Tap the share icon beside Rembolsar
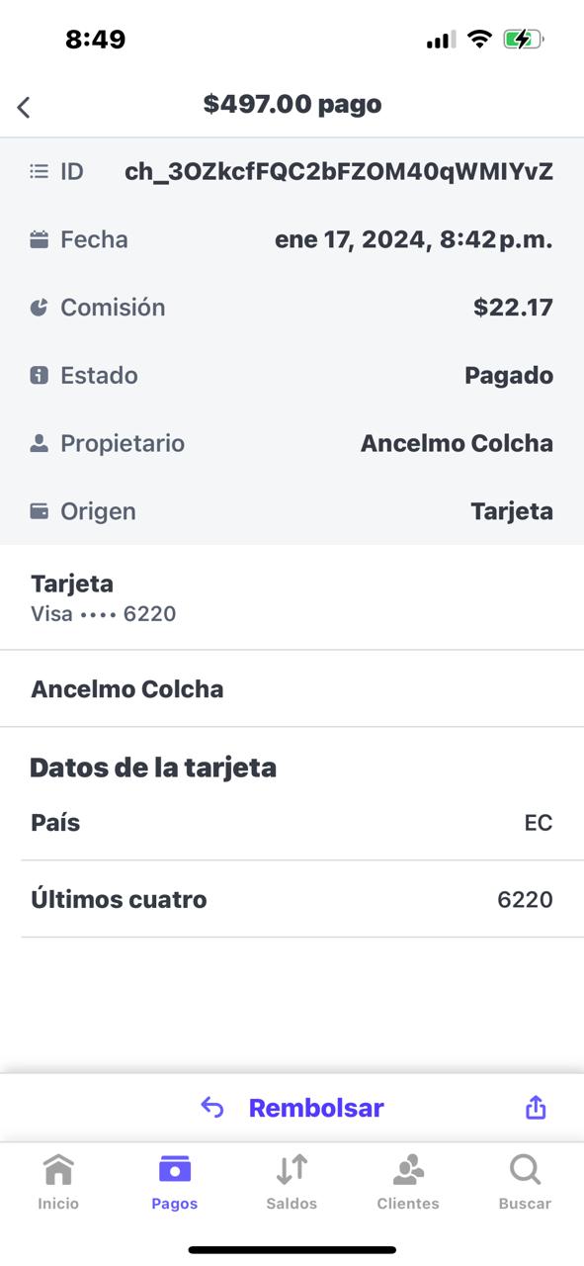 coord(536,1107)
